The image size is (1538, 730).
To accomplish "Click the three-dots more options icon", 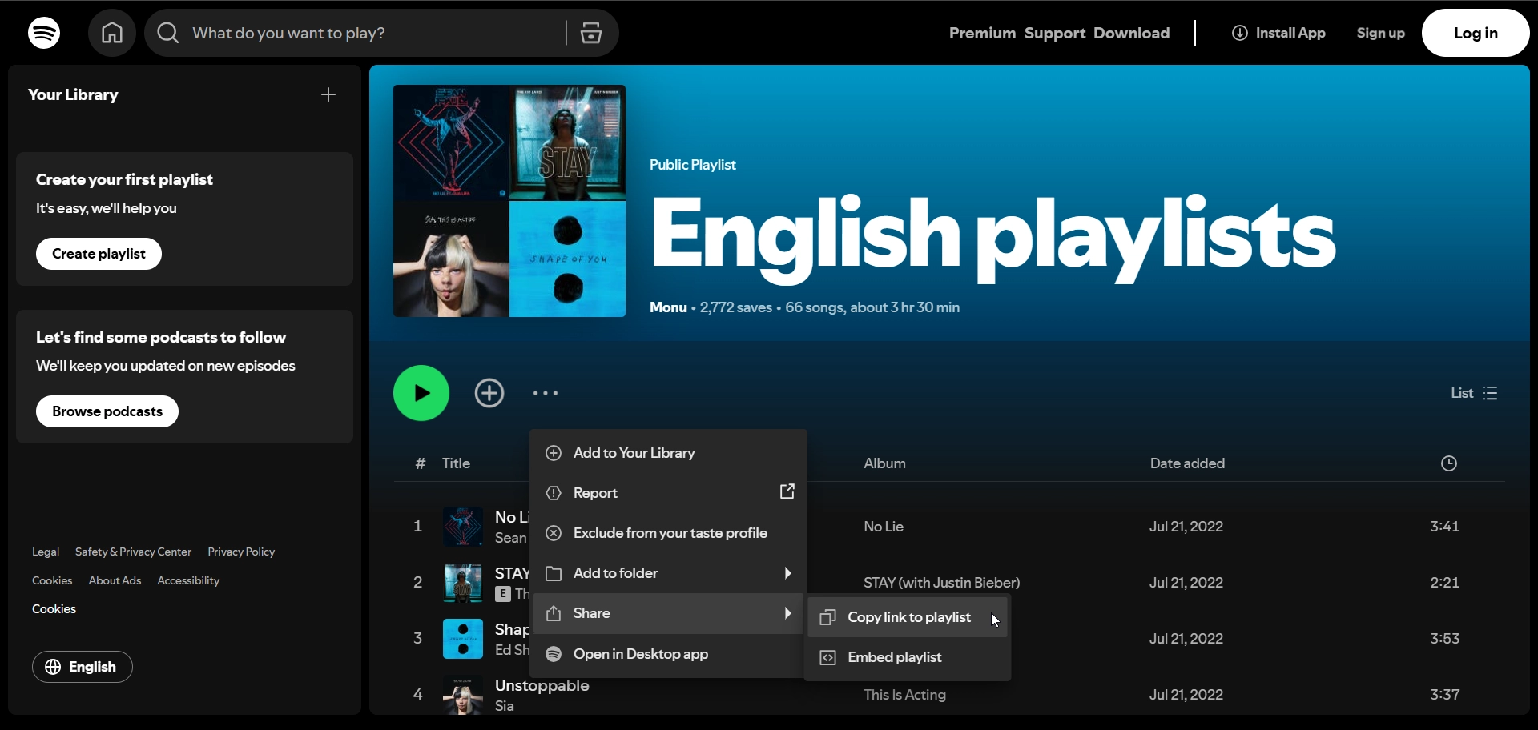I will (x=546, y=393).
